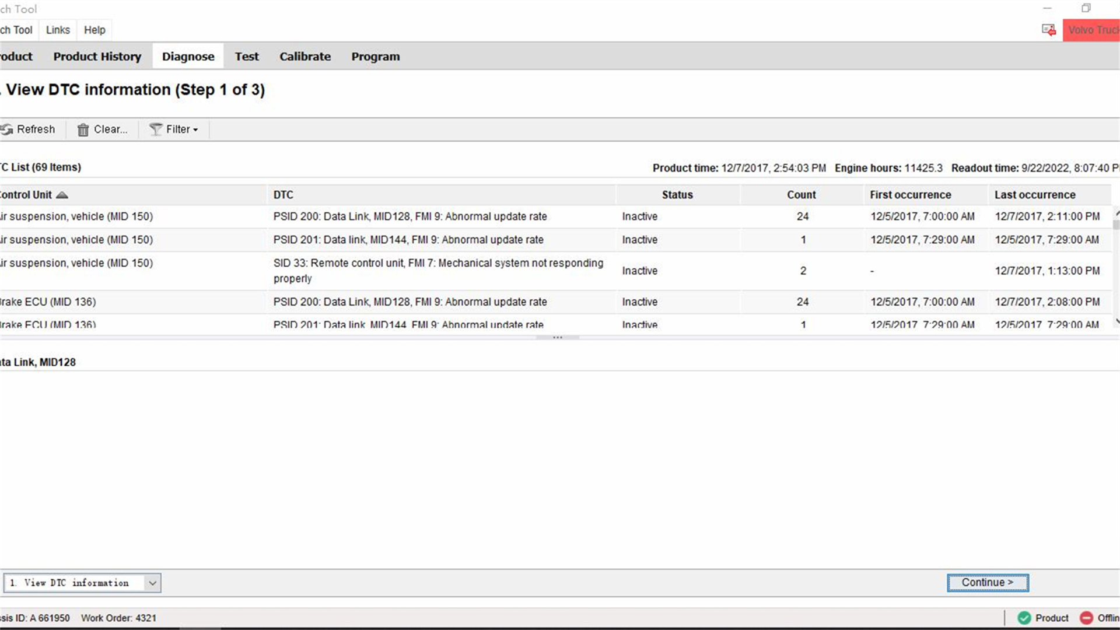Open the Filter funnel dropdown
The height and width of the screenshot is (630, 1120).
[173, 129]
